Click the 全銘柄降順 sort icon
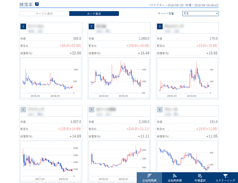The width and height of the screenshot is (238, 183). point(149,176)
